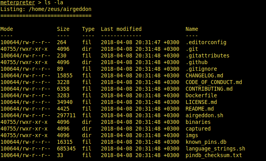The image size is (266, 161).
Task: Click the binaries directory name
Action: (198, 122)
